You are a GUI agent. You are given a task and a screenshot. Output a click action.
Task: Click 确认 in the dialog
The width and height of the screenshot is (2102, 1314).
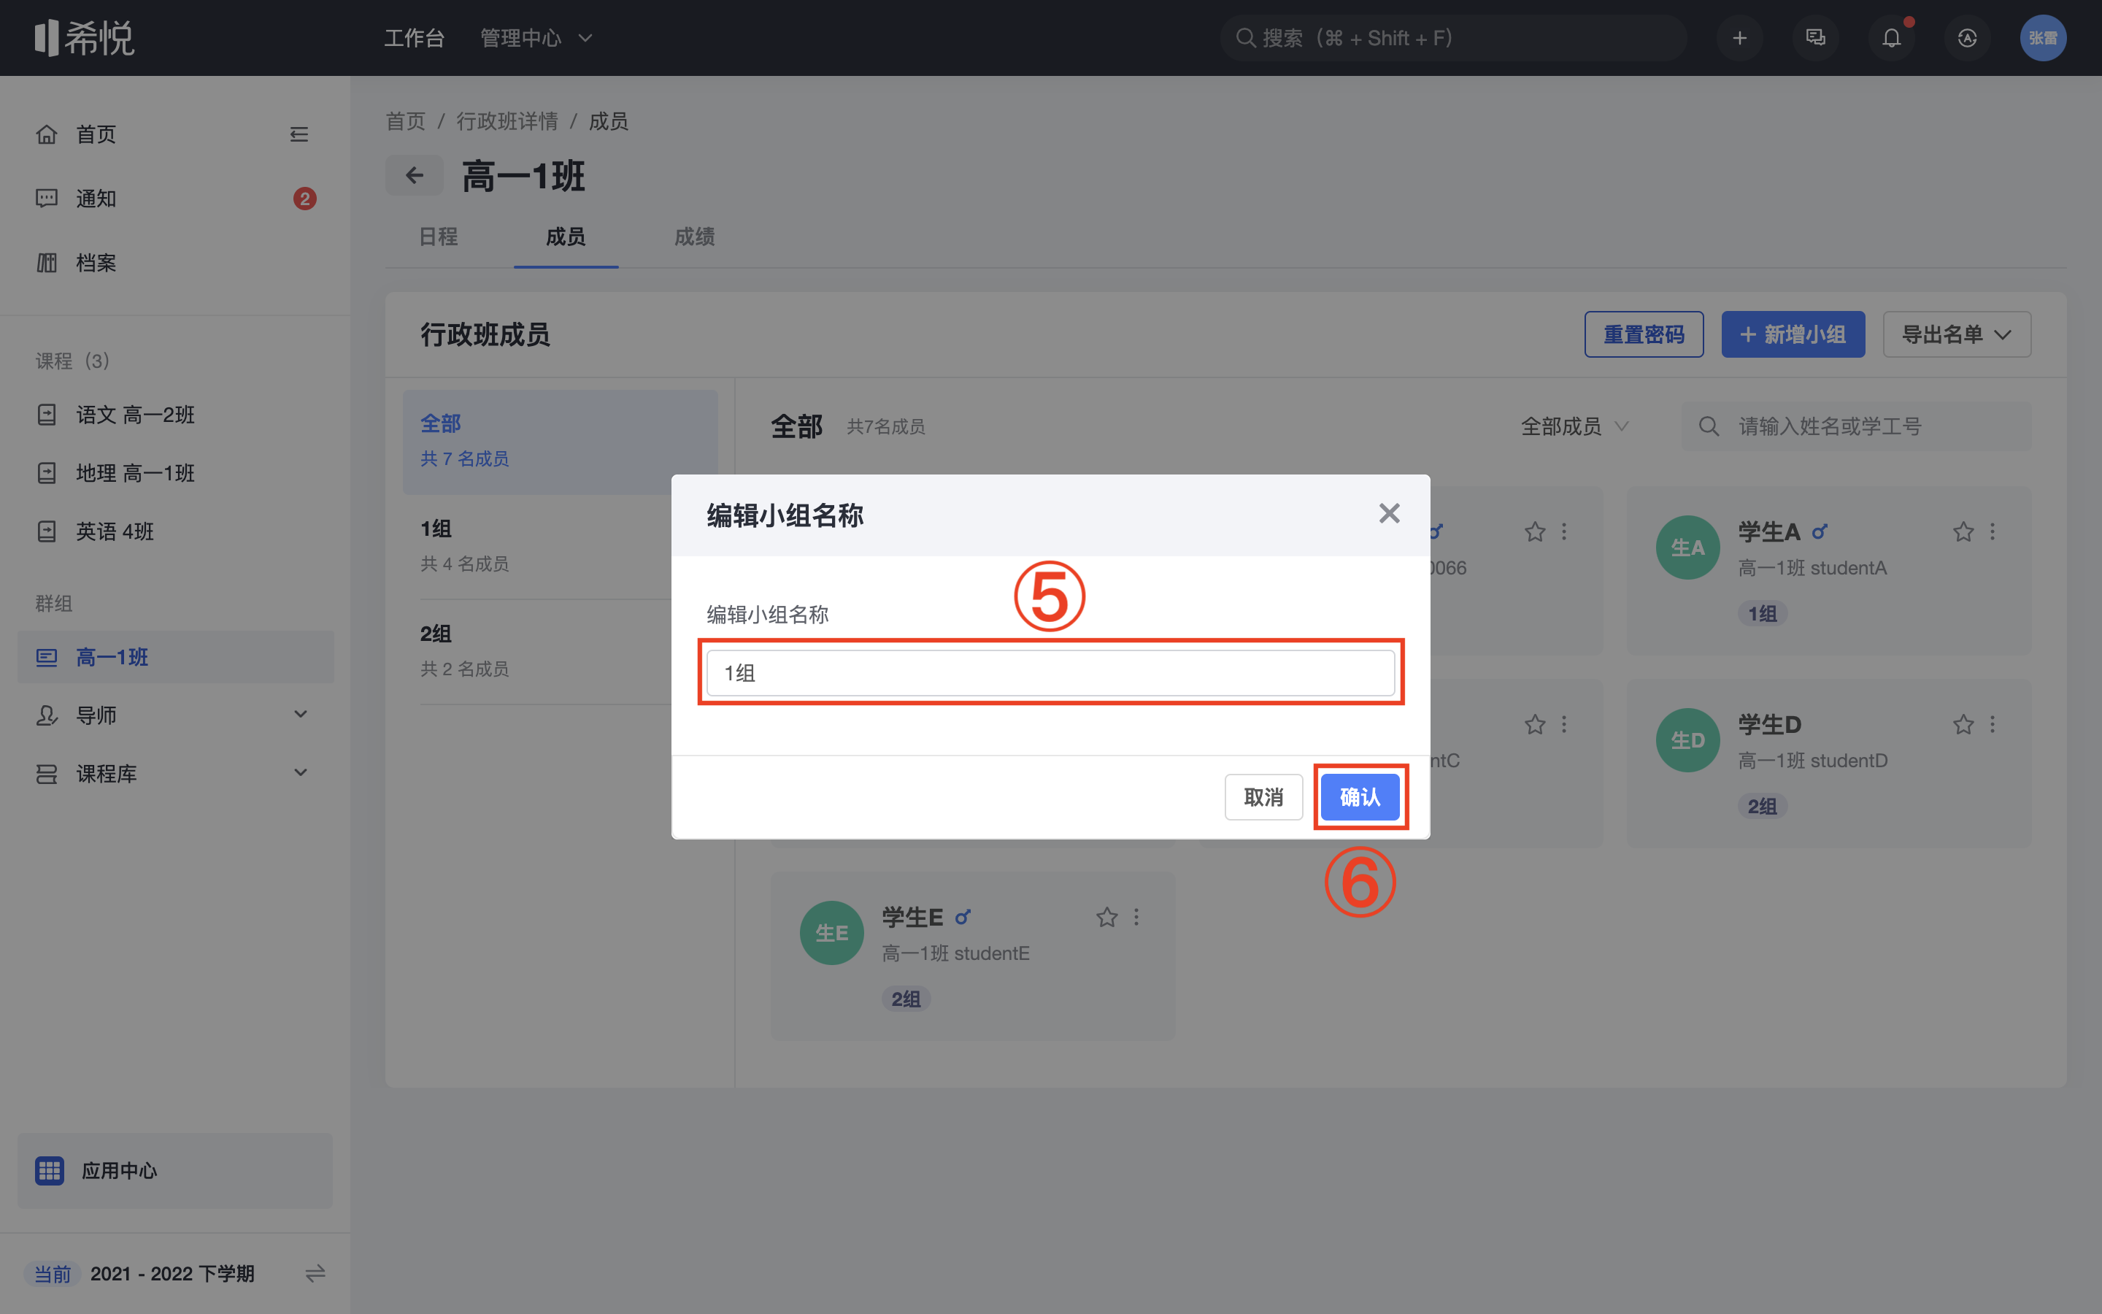pos(1359,797)
